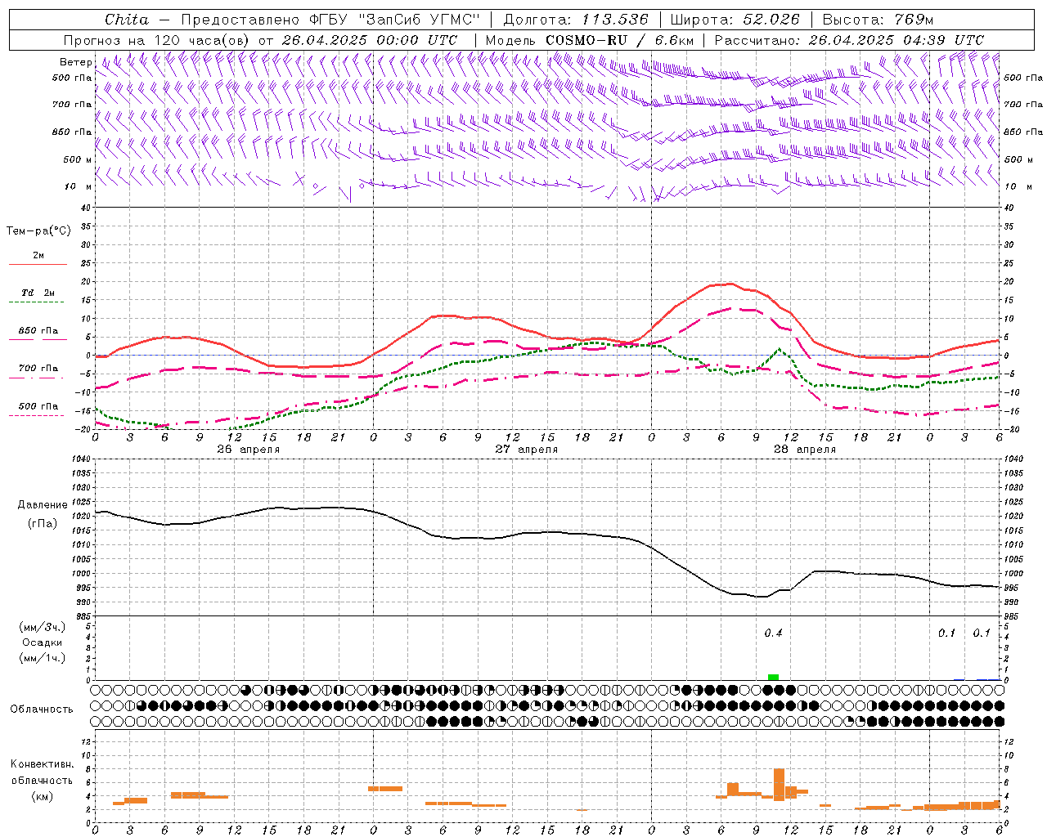Click the '10 м' wind level label on left
Image resolution: width=1047 pixels, height=837 pixels.
[79, 187]
